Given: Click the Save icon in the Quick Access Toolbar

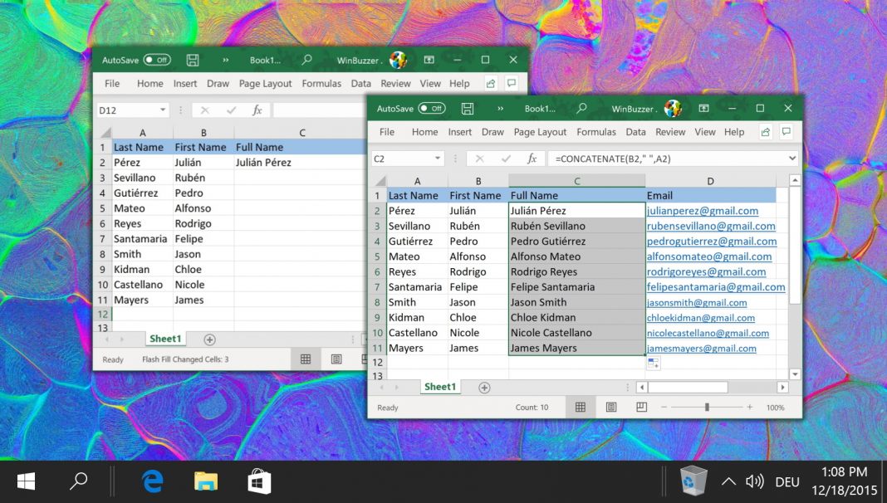Looking at the screenshot, I should (x=467, y=108).
